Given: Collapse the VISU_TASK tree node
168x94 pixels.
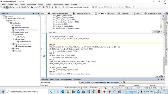Looking at the screenshot, I should (14, 39).
